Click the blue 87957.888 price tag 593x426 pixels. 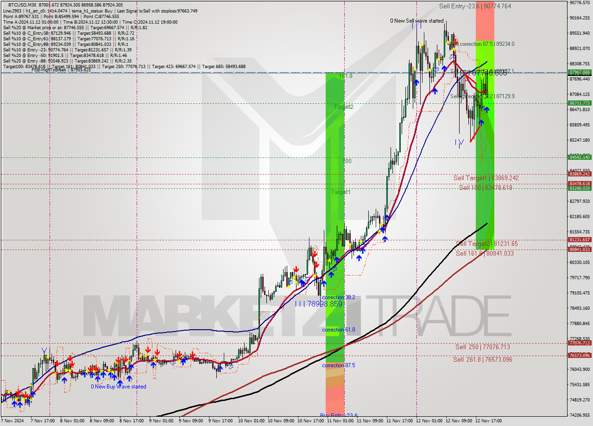580,72
